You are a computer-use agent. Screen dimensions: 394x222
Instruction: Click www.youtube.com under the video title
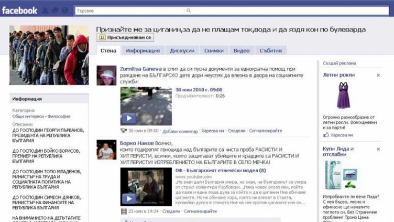point(193,177)
